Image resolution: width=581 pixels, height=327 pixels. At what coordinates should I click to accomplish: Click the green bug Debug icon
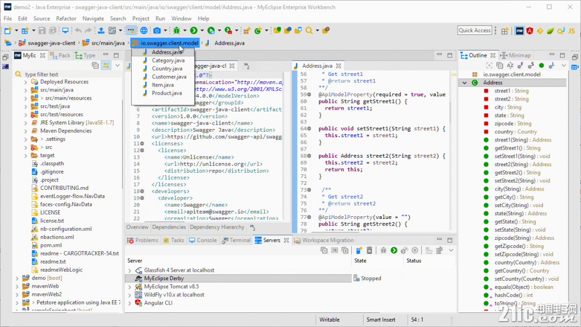click(176, 30)
